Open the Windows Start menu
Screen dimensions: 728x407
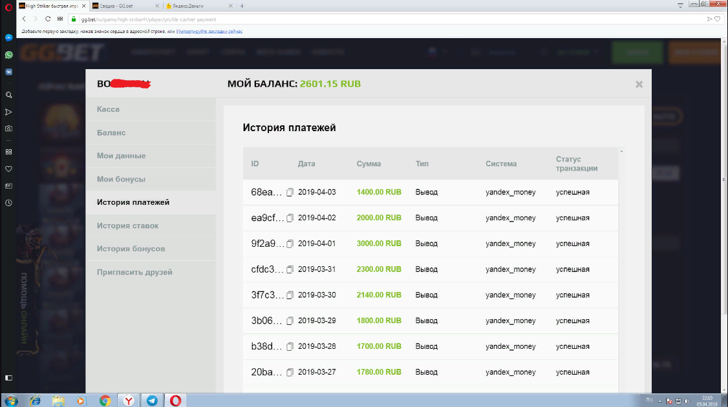coord(11,401)
